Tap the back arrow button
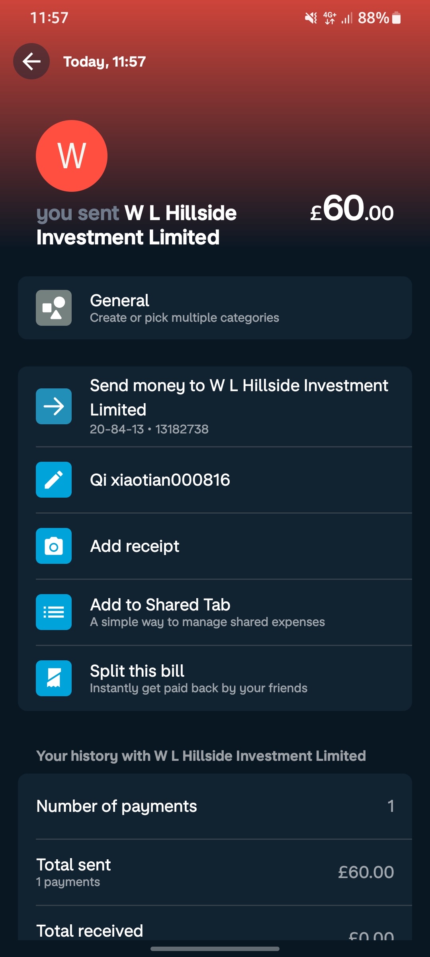The image size is (430, 957). [x=31, y=61]
